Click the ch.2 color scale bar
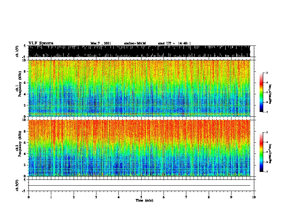This screenshot has width=286, height=221. coord(261,152)
